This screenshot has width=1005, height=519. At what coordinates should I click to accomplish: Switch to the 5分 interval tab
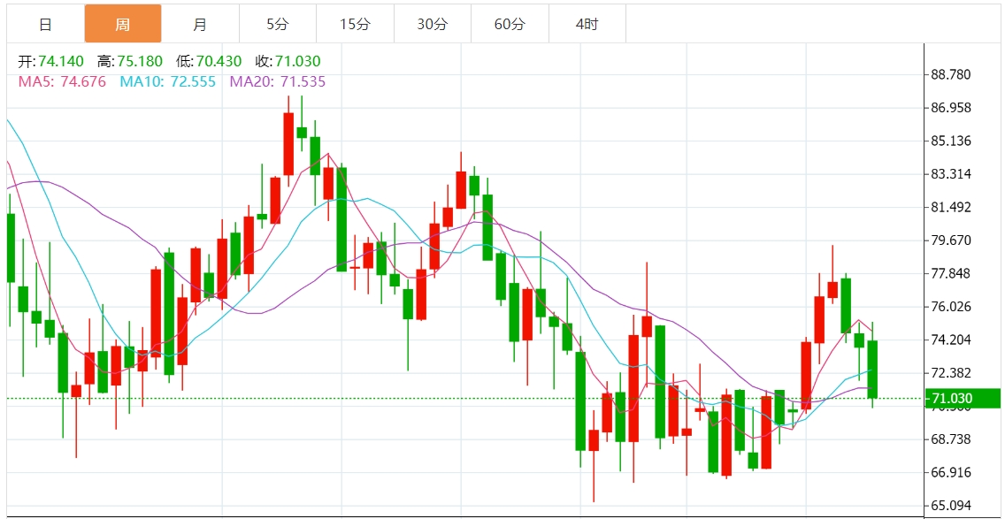tap(278, 25)
